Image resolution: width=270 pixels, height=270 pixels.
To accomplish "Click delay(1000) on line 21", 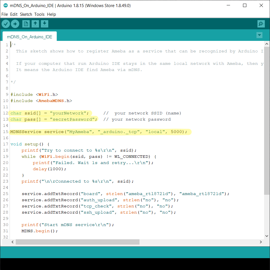I will tap(48, 169).
